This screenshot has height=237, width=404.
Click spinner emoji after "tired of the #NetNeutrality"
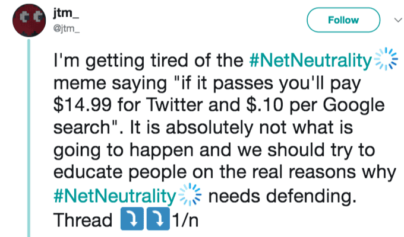point(386,59)
